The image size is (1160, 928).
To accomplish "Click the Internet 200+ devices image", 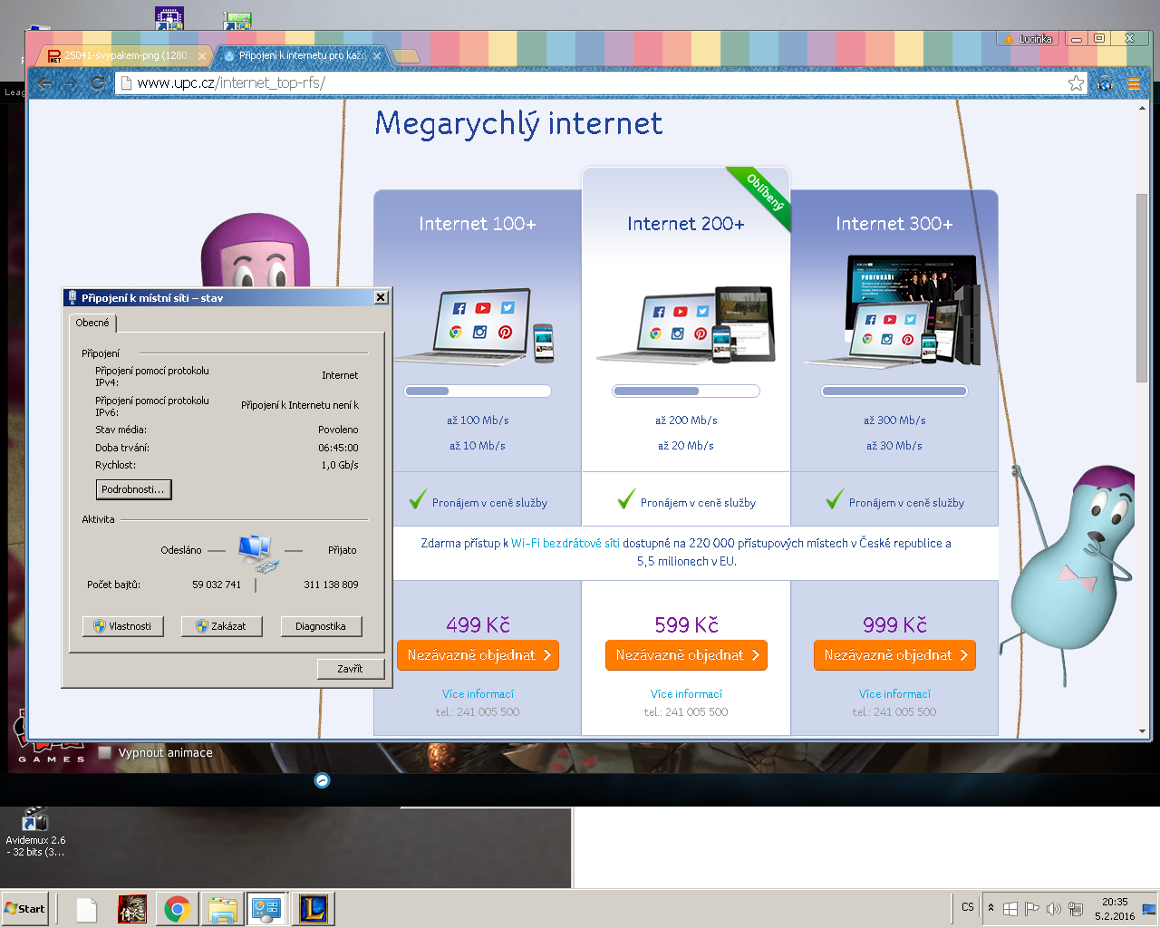I will (x=686, y=325).
